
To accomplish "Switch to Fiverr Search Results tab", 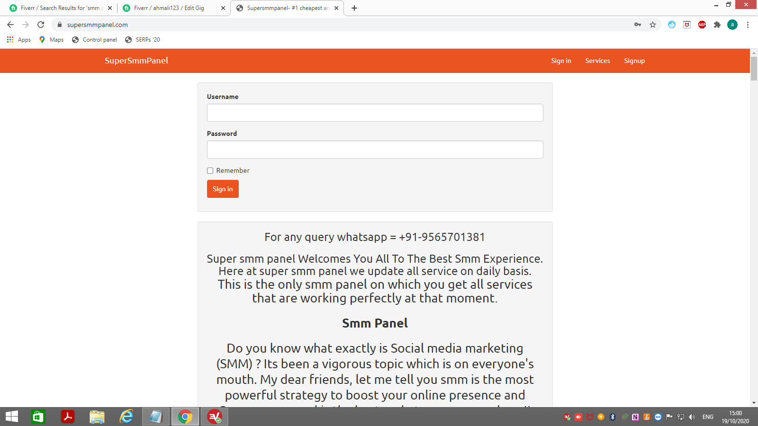I will tap(59, 8).
